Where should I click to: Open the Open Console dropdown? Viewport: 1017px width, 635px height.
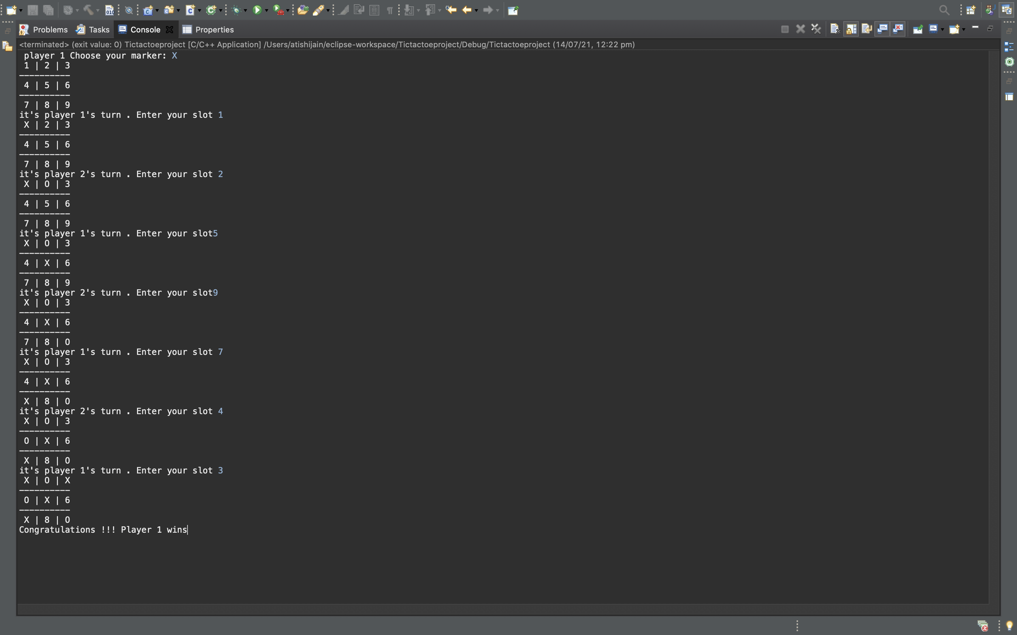tap(964, 29)
